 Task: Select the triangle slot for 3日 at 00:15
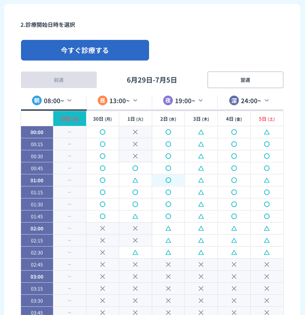click(x=201, y=144)
